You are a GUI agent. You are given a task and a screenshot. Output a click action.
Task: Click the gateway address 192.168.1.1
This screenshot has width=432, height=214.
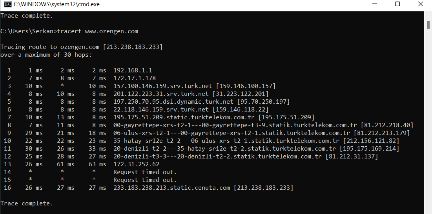coord(133,70)
